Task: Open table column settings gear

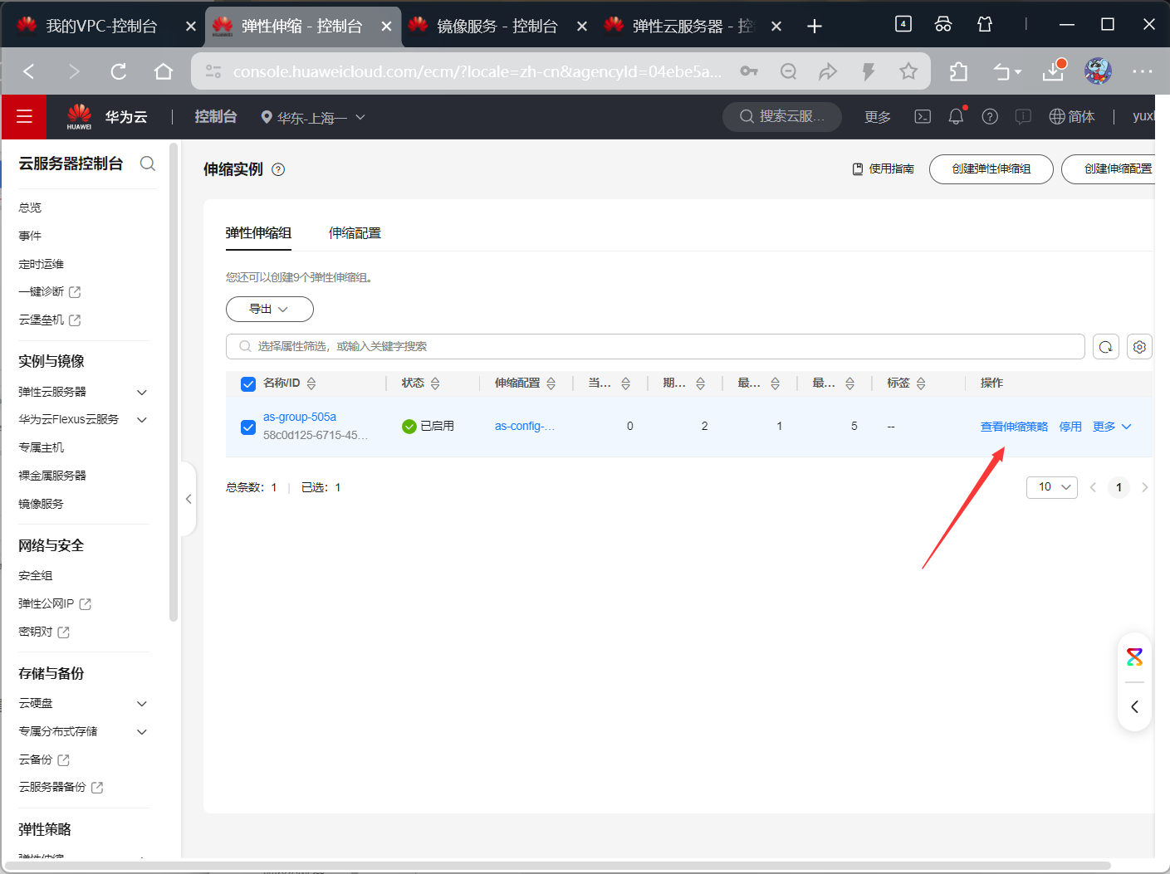Action: coord(1139,347)
